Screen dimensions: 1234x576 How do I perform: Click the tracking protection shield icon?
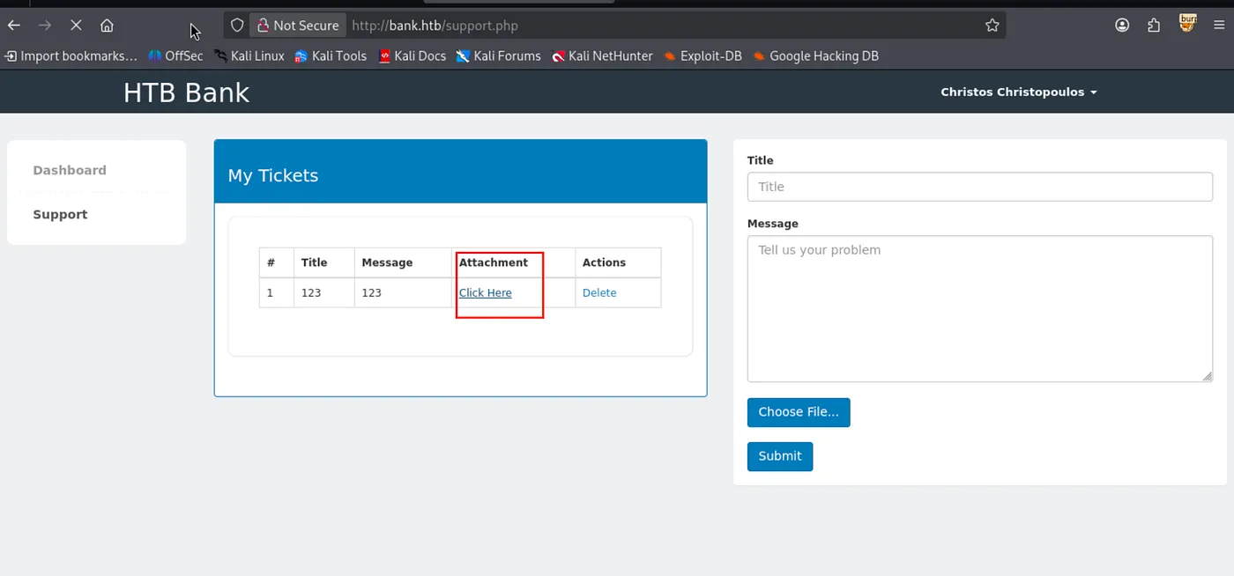[237, 26]
